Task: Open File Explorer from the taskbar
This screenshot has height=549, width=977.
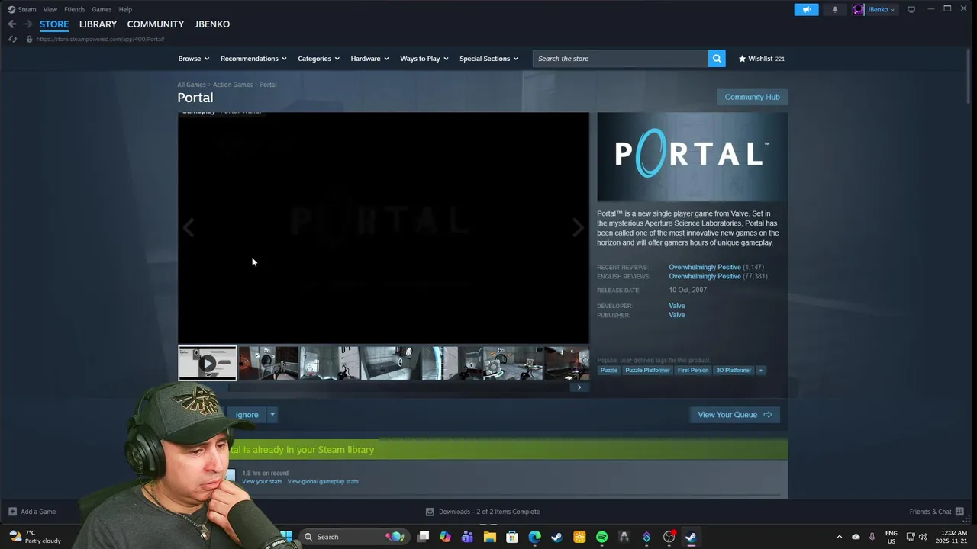Action: tap(490, 537)
